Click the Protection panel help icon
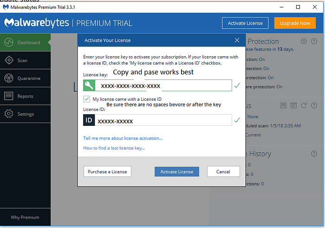325x228 pixels. click(x=314, y=41)
